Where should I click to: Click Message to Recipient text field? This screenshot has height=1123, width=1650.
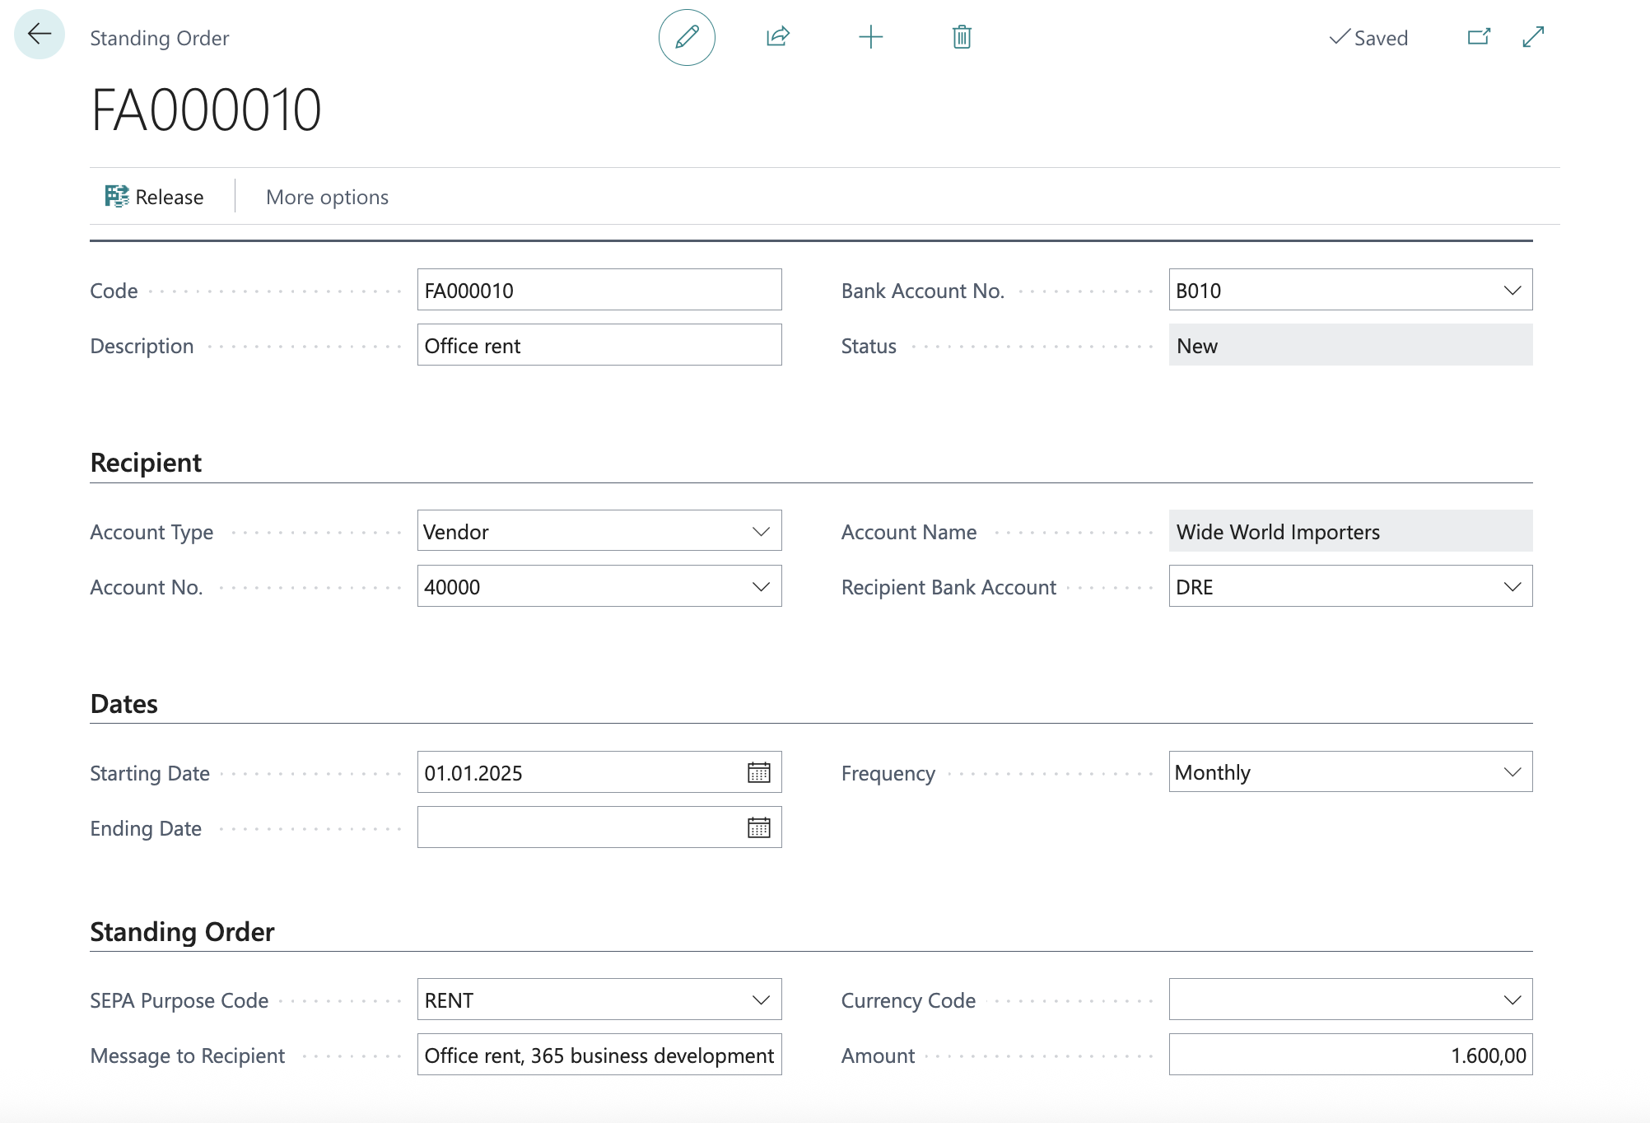(x=599, y=1055)
